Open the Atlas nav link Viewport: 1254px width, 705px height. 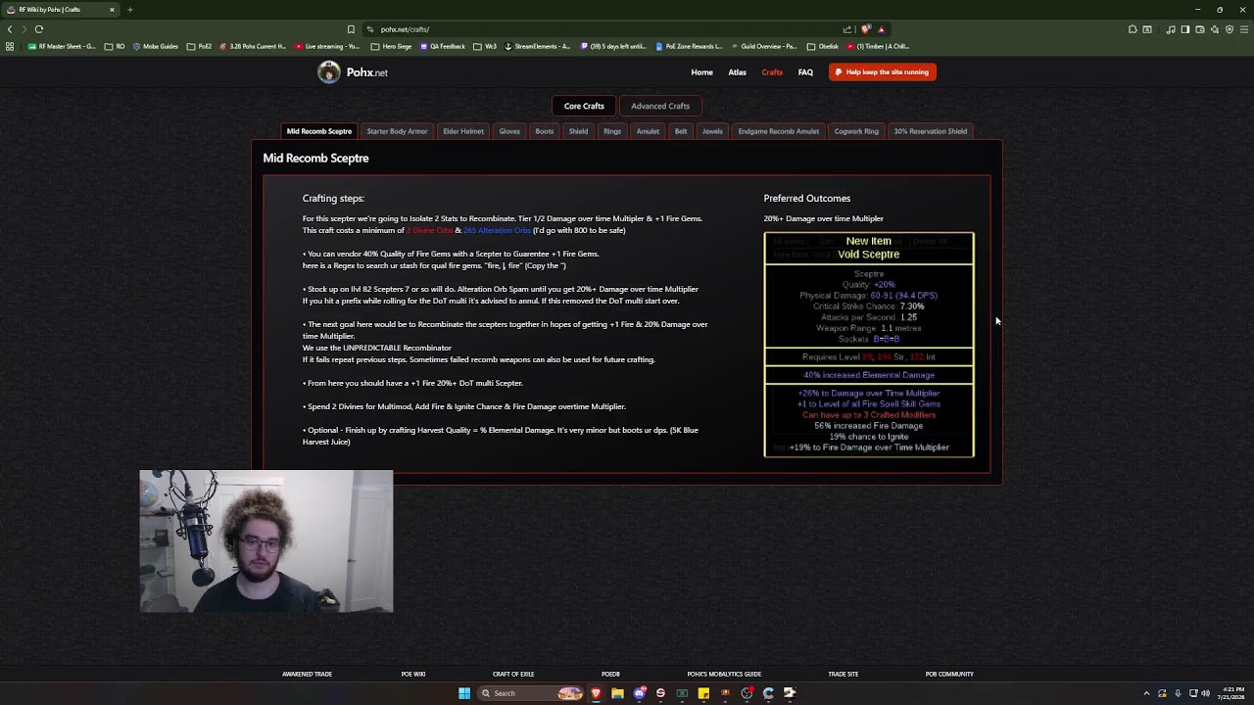pos(737,72)
